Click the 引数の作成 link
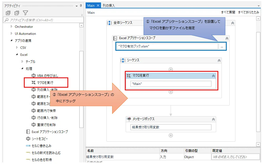 pos(94,162)
